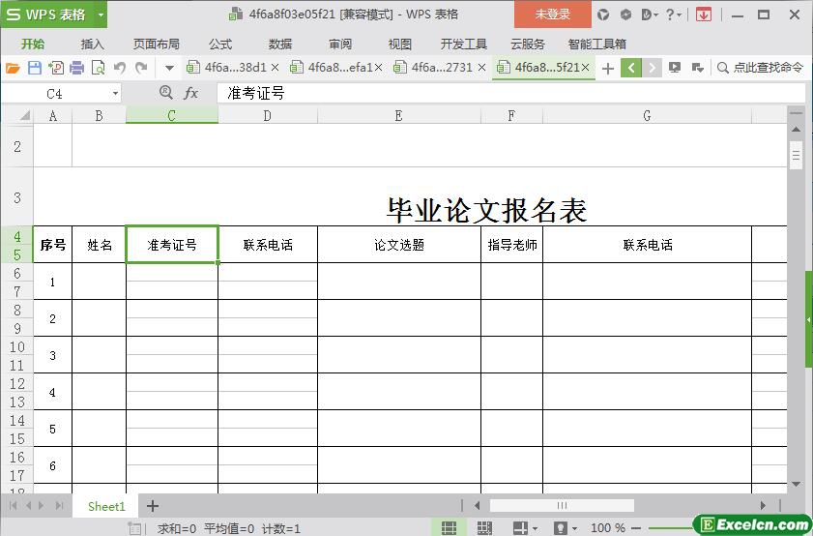Click the fx insert function icon
Viewport: 813px width, 536px height.
190,94
